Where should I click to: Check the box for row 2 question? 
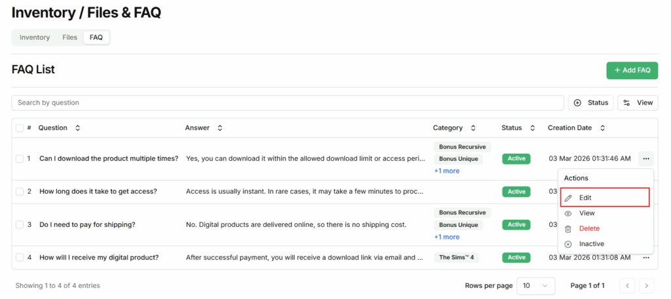click(20, 192)
